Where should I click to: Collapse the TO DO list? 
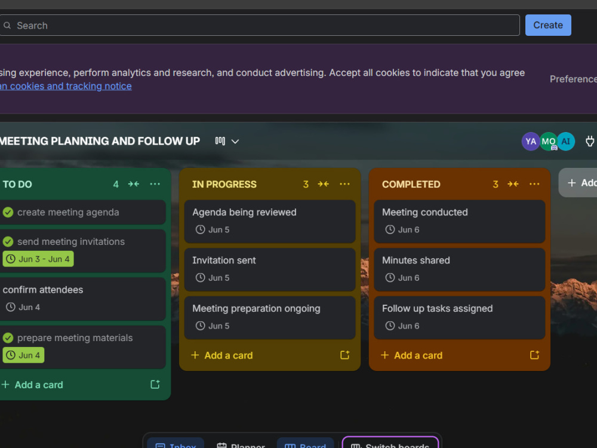[x=134, y=184]
